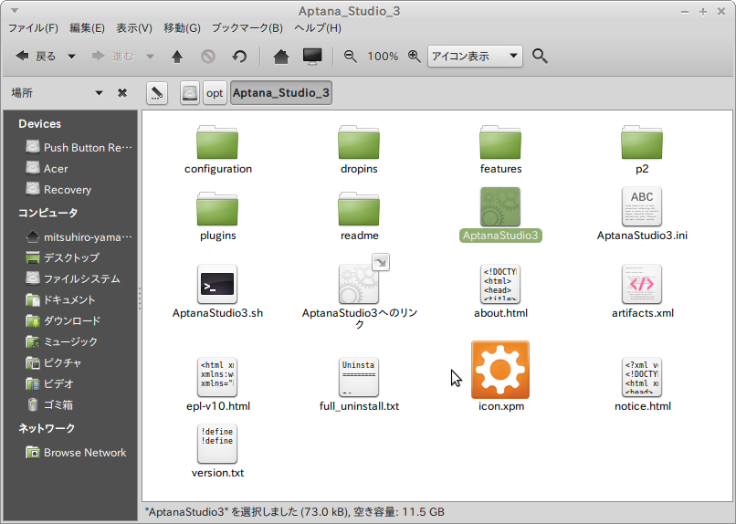Open the ファイル(F) menu
The image size is (736, 524).
33,28
